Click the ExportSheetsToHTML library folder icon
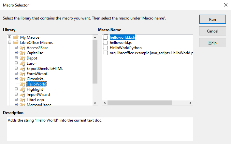This screenshot has width=231, height=144. pyautogui.click(x=22, y=69)
